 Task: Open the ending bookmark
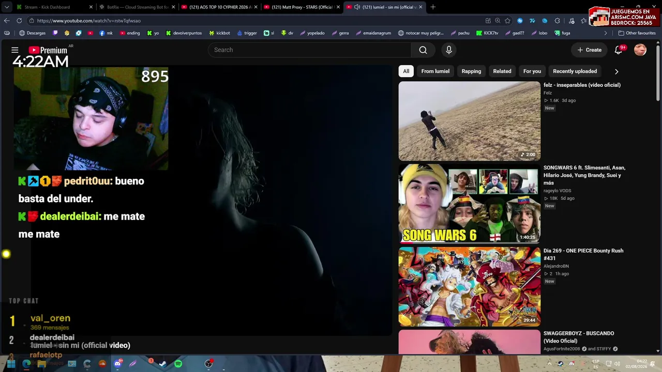130,33
